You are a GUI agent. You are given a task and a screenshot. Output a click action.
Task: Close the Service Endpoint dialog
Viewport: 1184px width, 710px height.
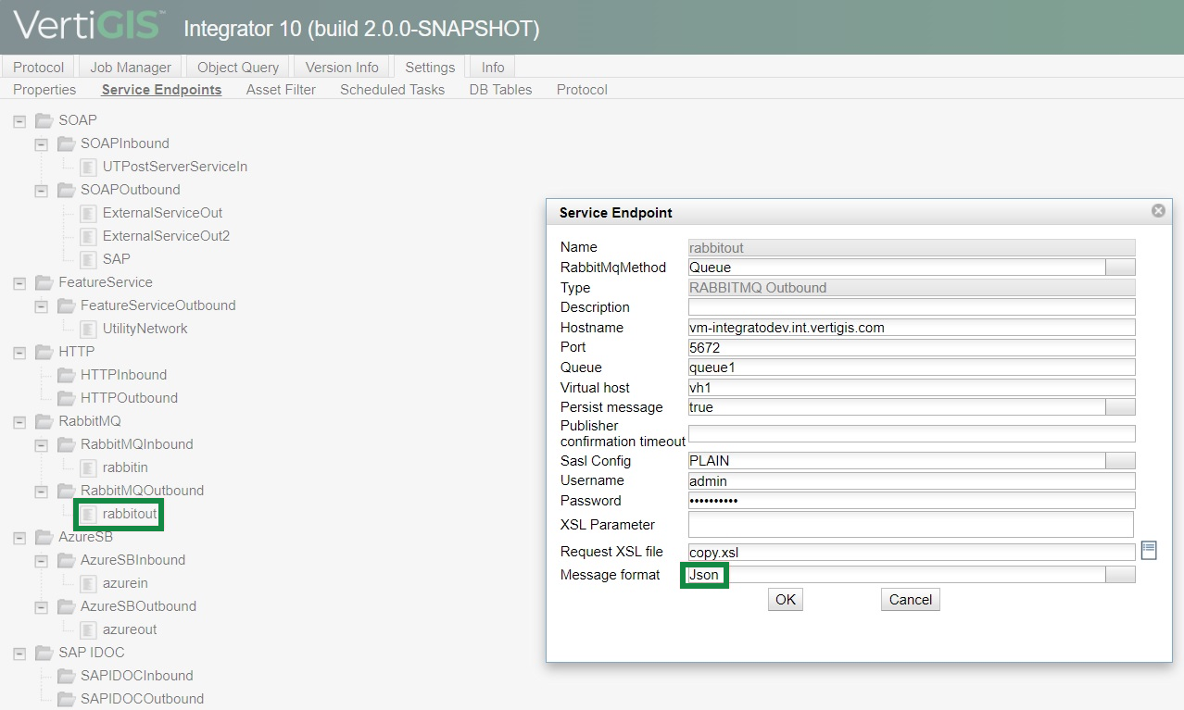click(1158, 211)
